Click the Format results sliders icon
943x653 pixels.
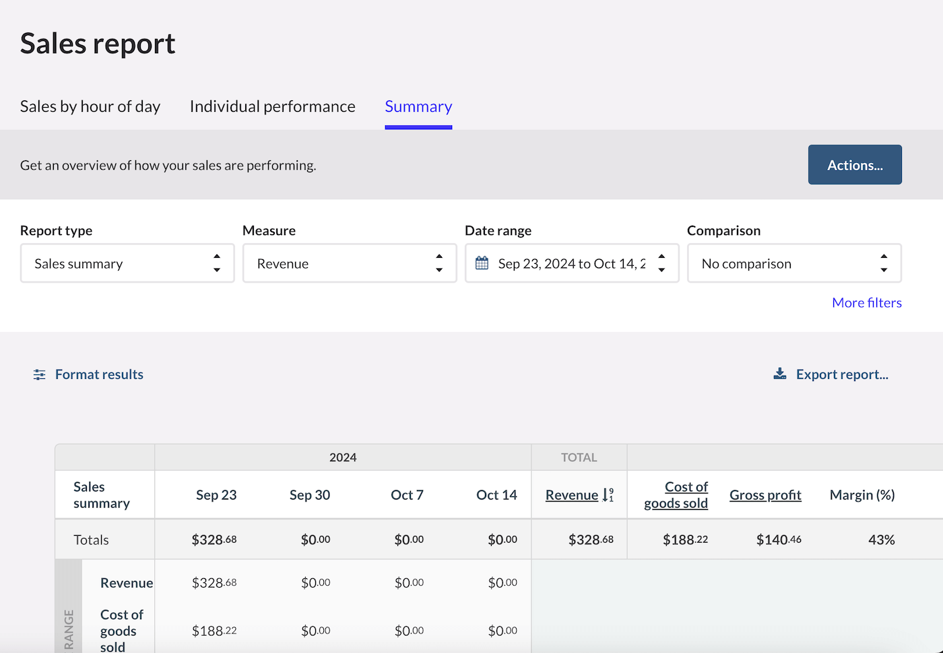[40, 375]
